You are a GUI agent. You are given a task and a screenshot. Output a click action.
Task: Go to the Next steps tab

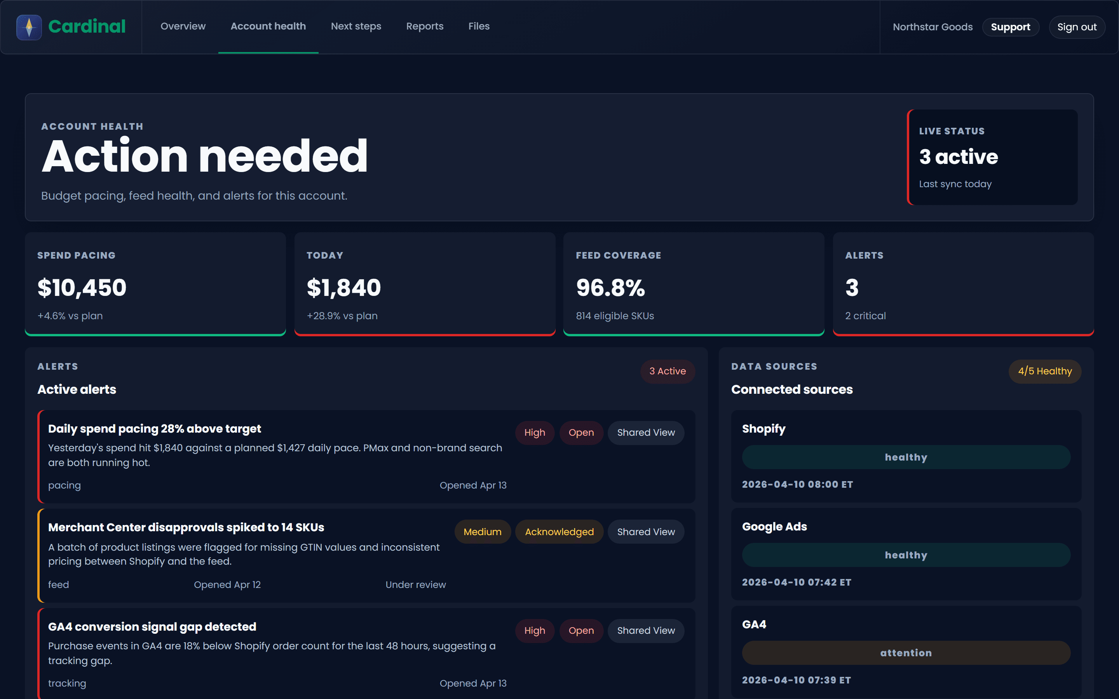(x=356, y=26)
